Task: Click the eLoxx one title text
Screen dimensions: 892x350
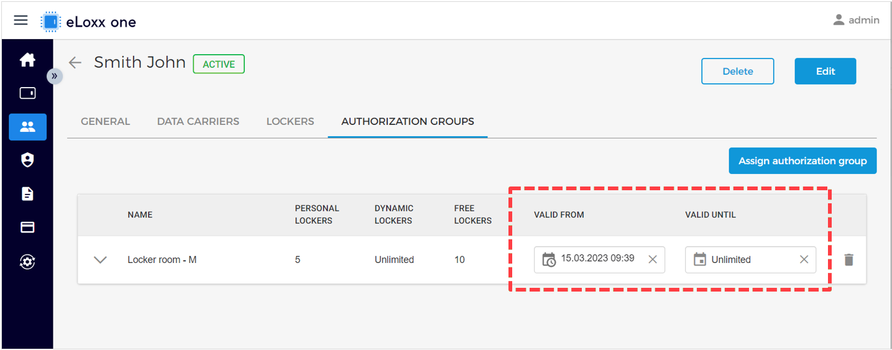Action: (101, 22)
